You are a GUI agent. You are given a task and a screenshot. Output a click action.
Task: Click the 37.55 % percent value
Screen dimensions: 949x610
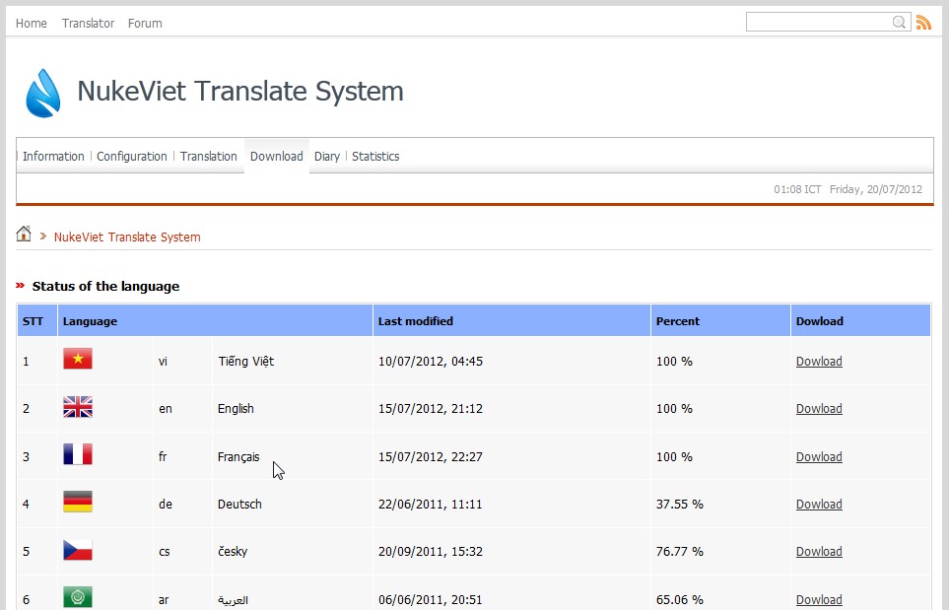click(x=680, y=505)
